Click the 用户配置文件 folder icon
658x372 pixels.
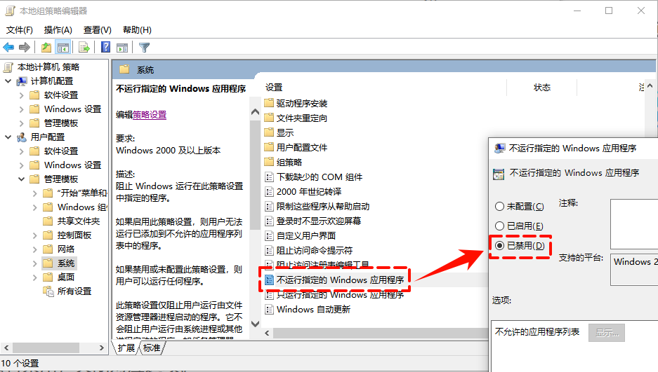269,147
